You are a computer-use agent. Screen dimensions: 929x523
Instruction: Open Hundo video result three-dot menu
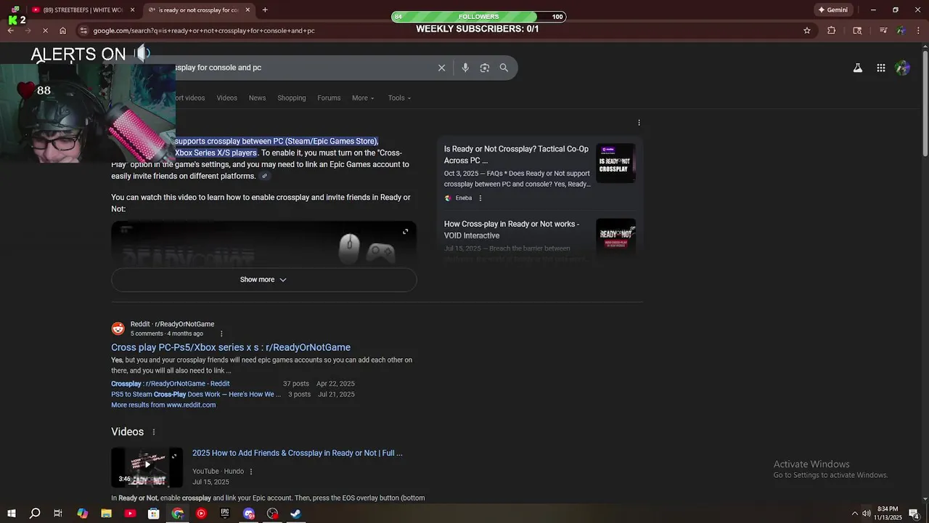[251, 471]
